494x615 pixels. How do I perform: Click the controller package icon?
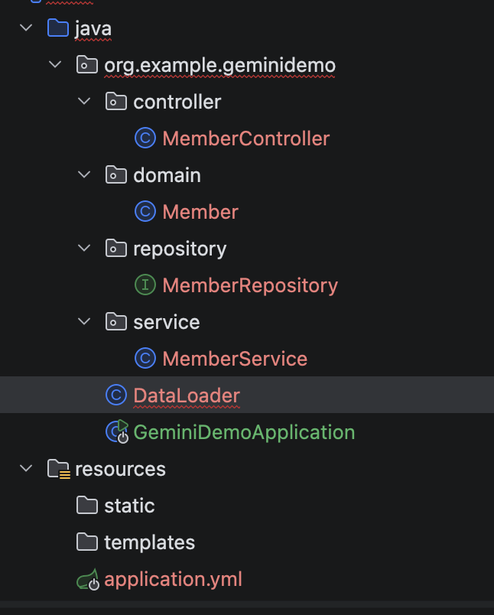115,102
